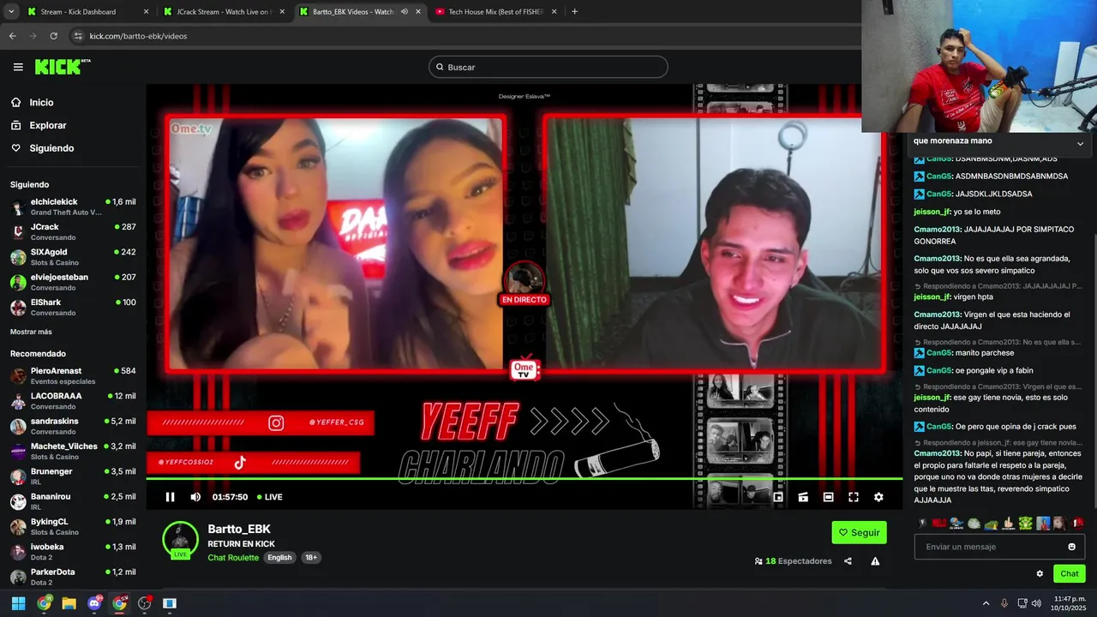The image size is (1097, 617).
Task: Open JCrack followed channel
Action: pyautogui.click(x=73, y=231)
